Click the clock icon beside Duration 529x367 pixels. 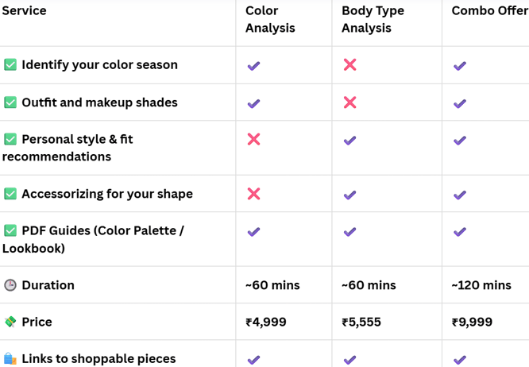pos(10,285)
